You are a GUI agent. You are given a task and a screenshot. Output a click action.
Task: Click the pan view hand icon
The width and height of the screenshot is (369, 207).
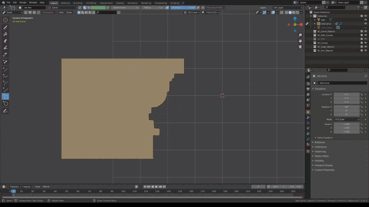click(x=300, y=41)
